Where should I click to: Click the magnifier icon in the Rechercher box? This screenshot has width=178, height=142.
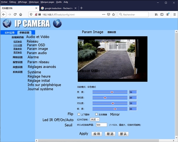point(121,14)
